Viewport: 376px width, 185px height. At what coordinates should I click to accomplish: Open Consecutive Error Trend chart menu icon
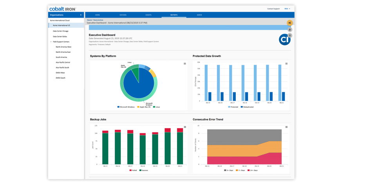coord(286,127)
